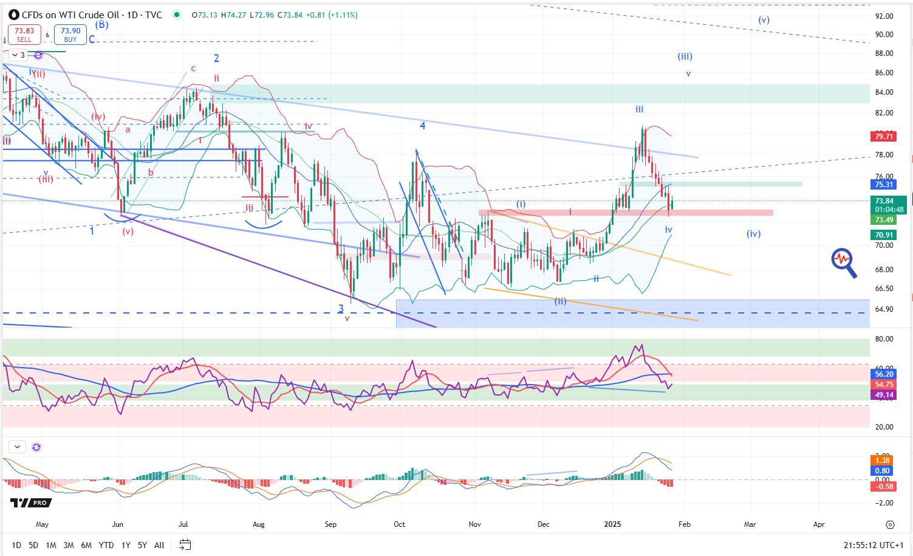Viewport: 913px width, 556px height.
Task: Click the purple refresh icon in MACD pane
Action: click(x=36, y=447)
